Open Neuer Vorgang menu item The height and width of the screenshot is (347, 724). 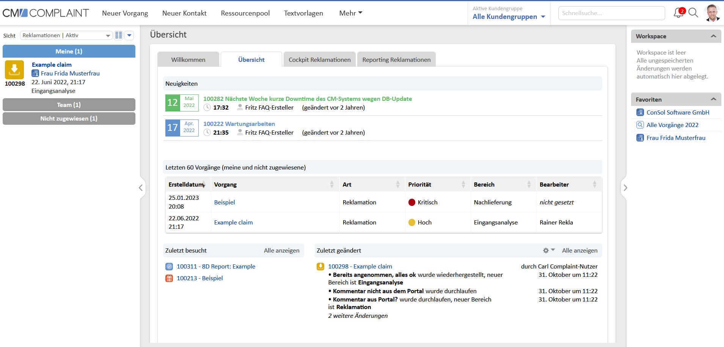click(125, 13)
